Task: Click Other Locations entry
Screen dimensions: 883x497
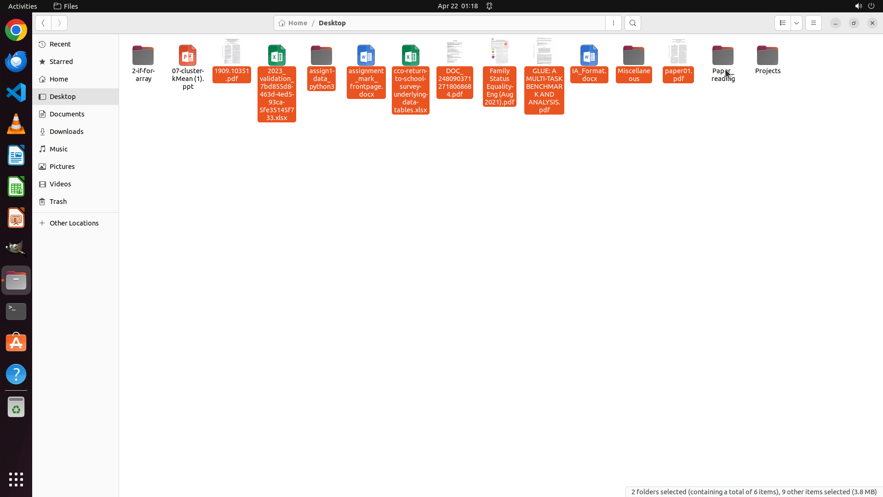Action: (x=74, y=223)
